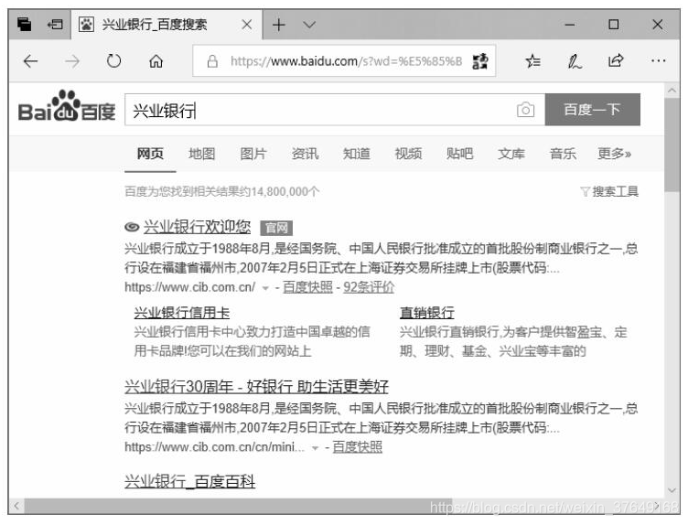Viewport: 688px width, 525px height.
Task: Select the 网页 tab
Action: point(150,154)
